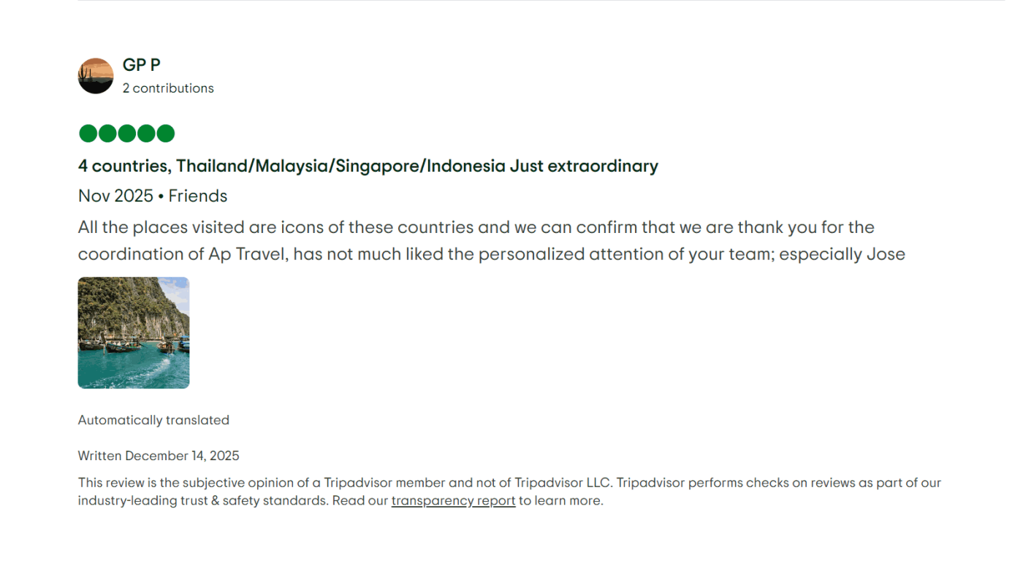Click the "Nov 2025" travel date
The width and height of the screenshot is (1023, 577).
[115, 196]
